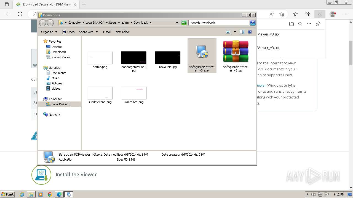Select switchinfo.png thumbnail
This screenshot has width=353, height=198.
(x=134, y=93)
